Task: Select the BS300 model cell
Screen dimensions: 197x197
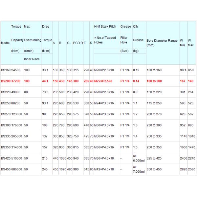Action: 6,125
